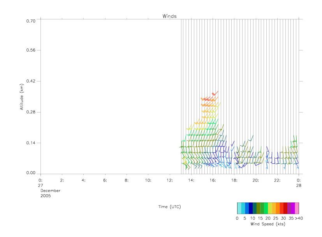Viewport: 322px width, 237px height.
Task: Click the colorbar legend value "30"
Action: tap(283, 218)
